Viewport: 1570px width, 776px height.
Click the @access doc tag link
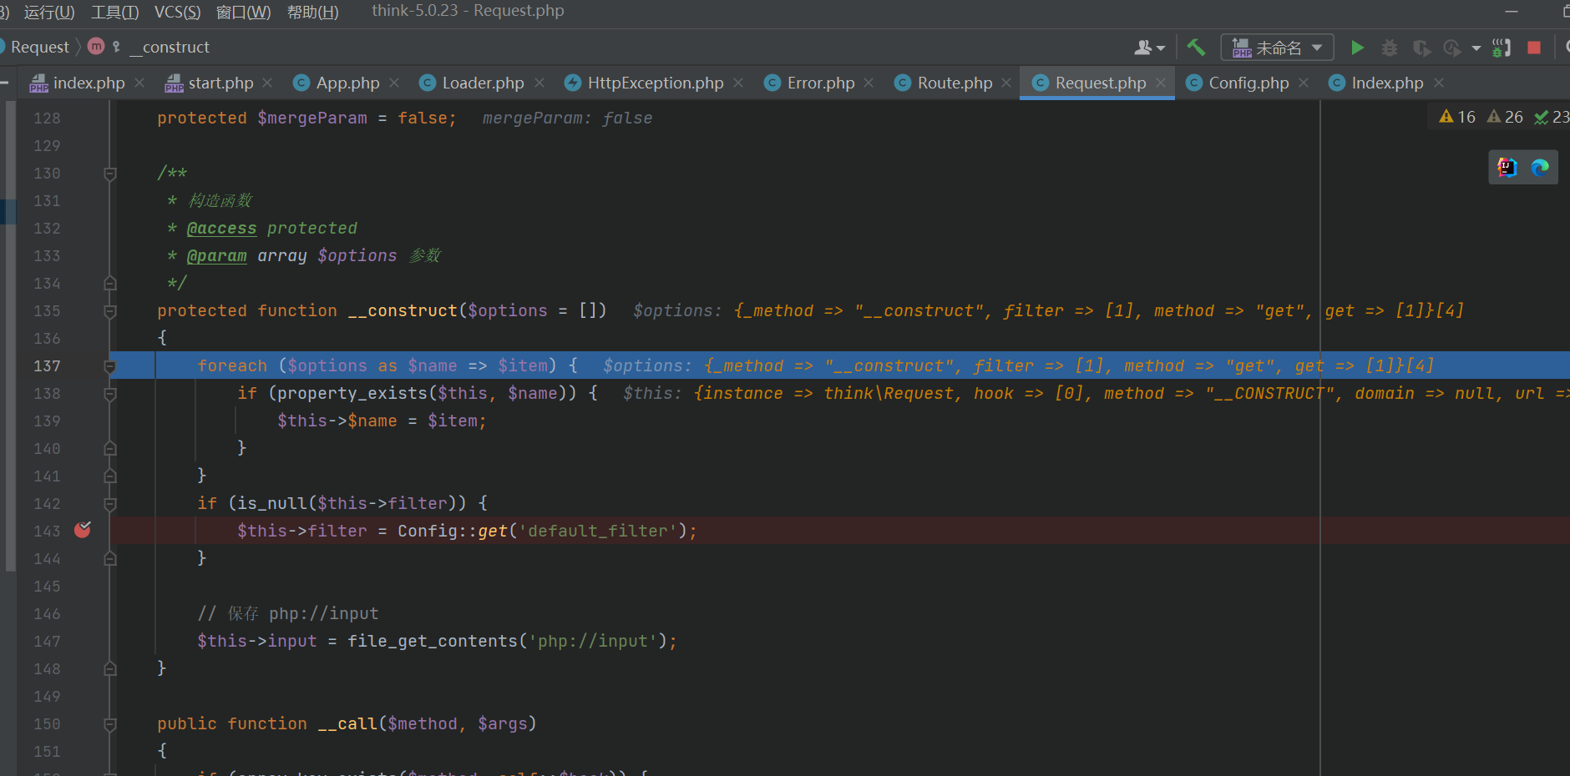tap(221, 228)
